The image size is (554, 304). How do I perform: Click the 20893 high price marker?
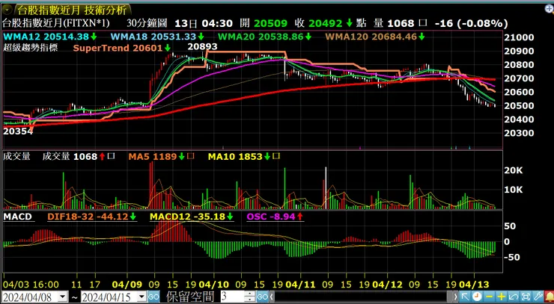(x=202, y=46)
